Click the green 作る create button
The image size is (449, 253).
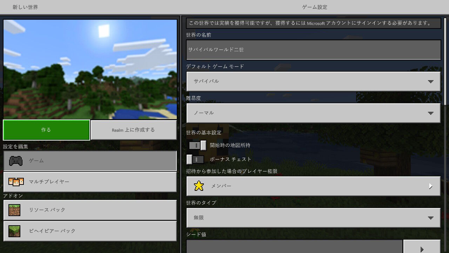pyautogui.click(x=46, y=130)
